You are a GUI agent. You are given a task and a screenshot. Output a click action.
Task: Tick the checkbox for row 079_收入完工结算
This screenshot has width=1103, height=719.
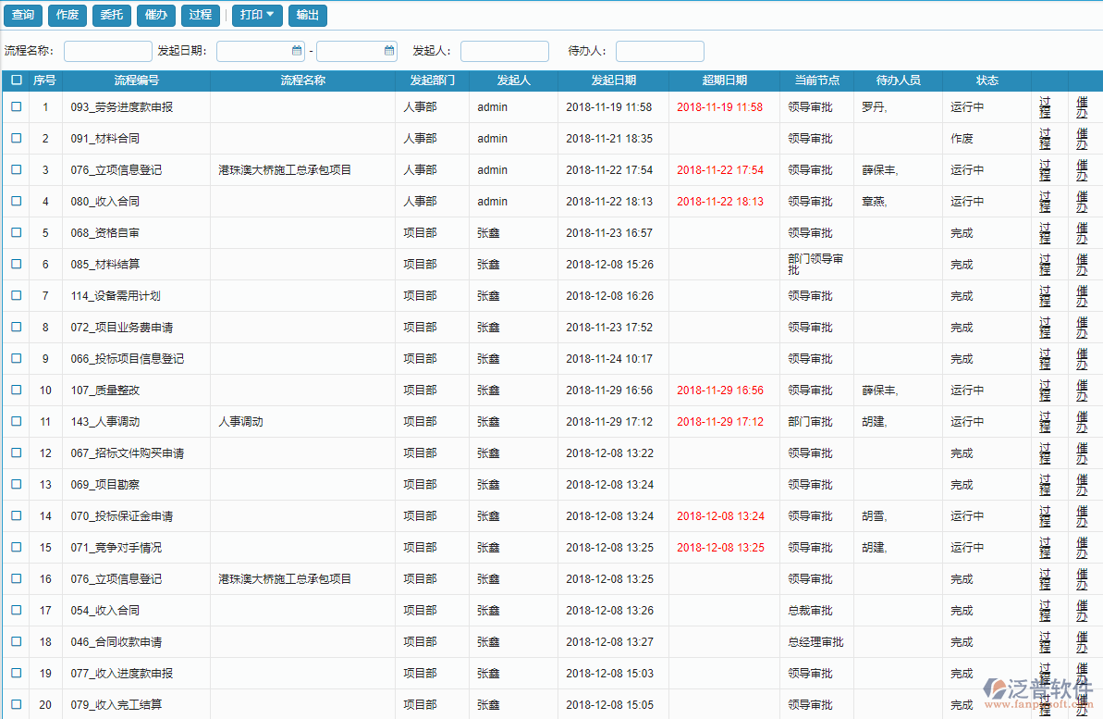[x=16, y=704]
